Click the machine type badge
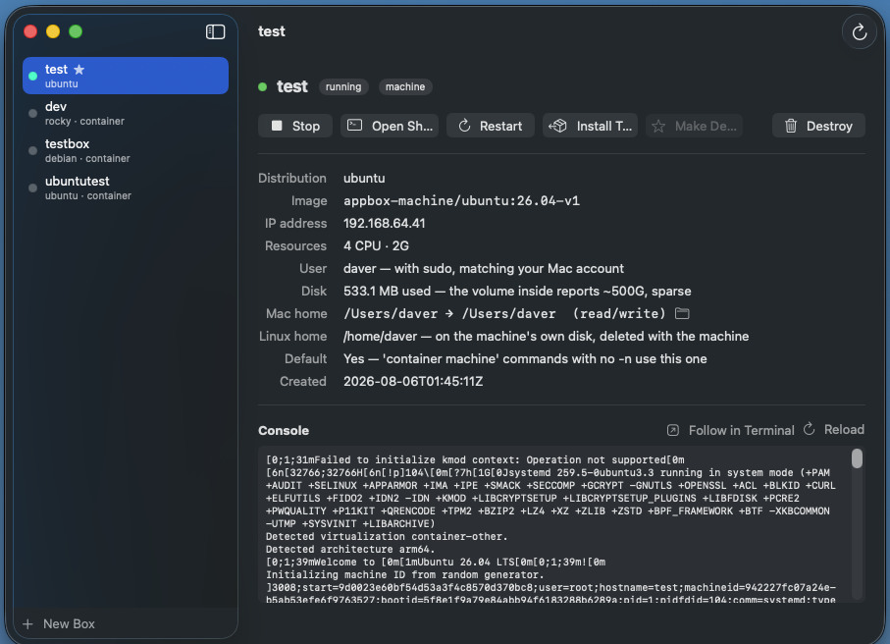 pyautogui.click(x=405, y=87)
